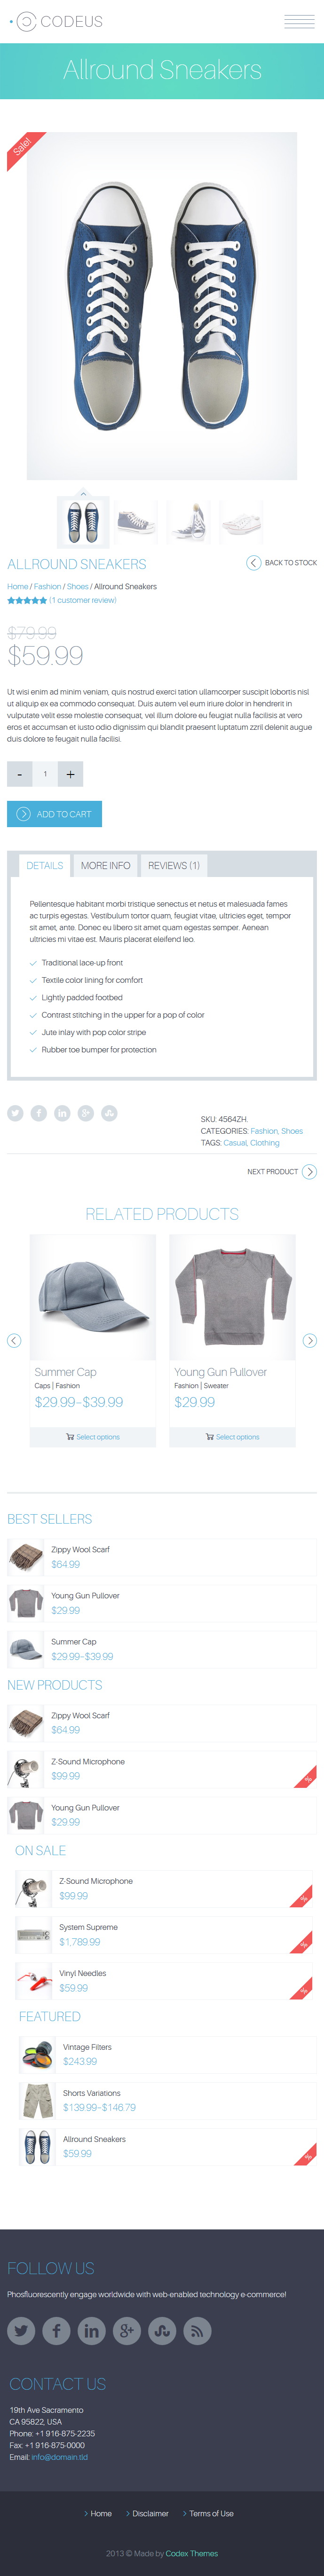Decrease quantity with minus button

tap(19, 774)
